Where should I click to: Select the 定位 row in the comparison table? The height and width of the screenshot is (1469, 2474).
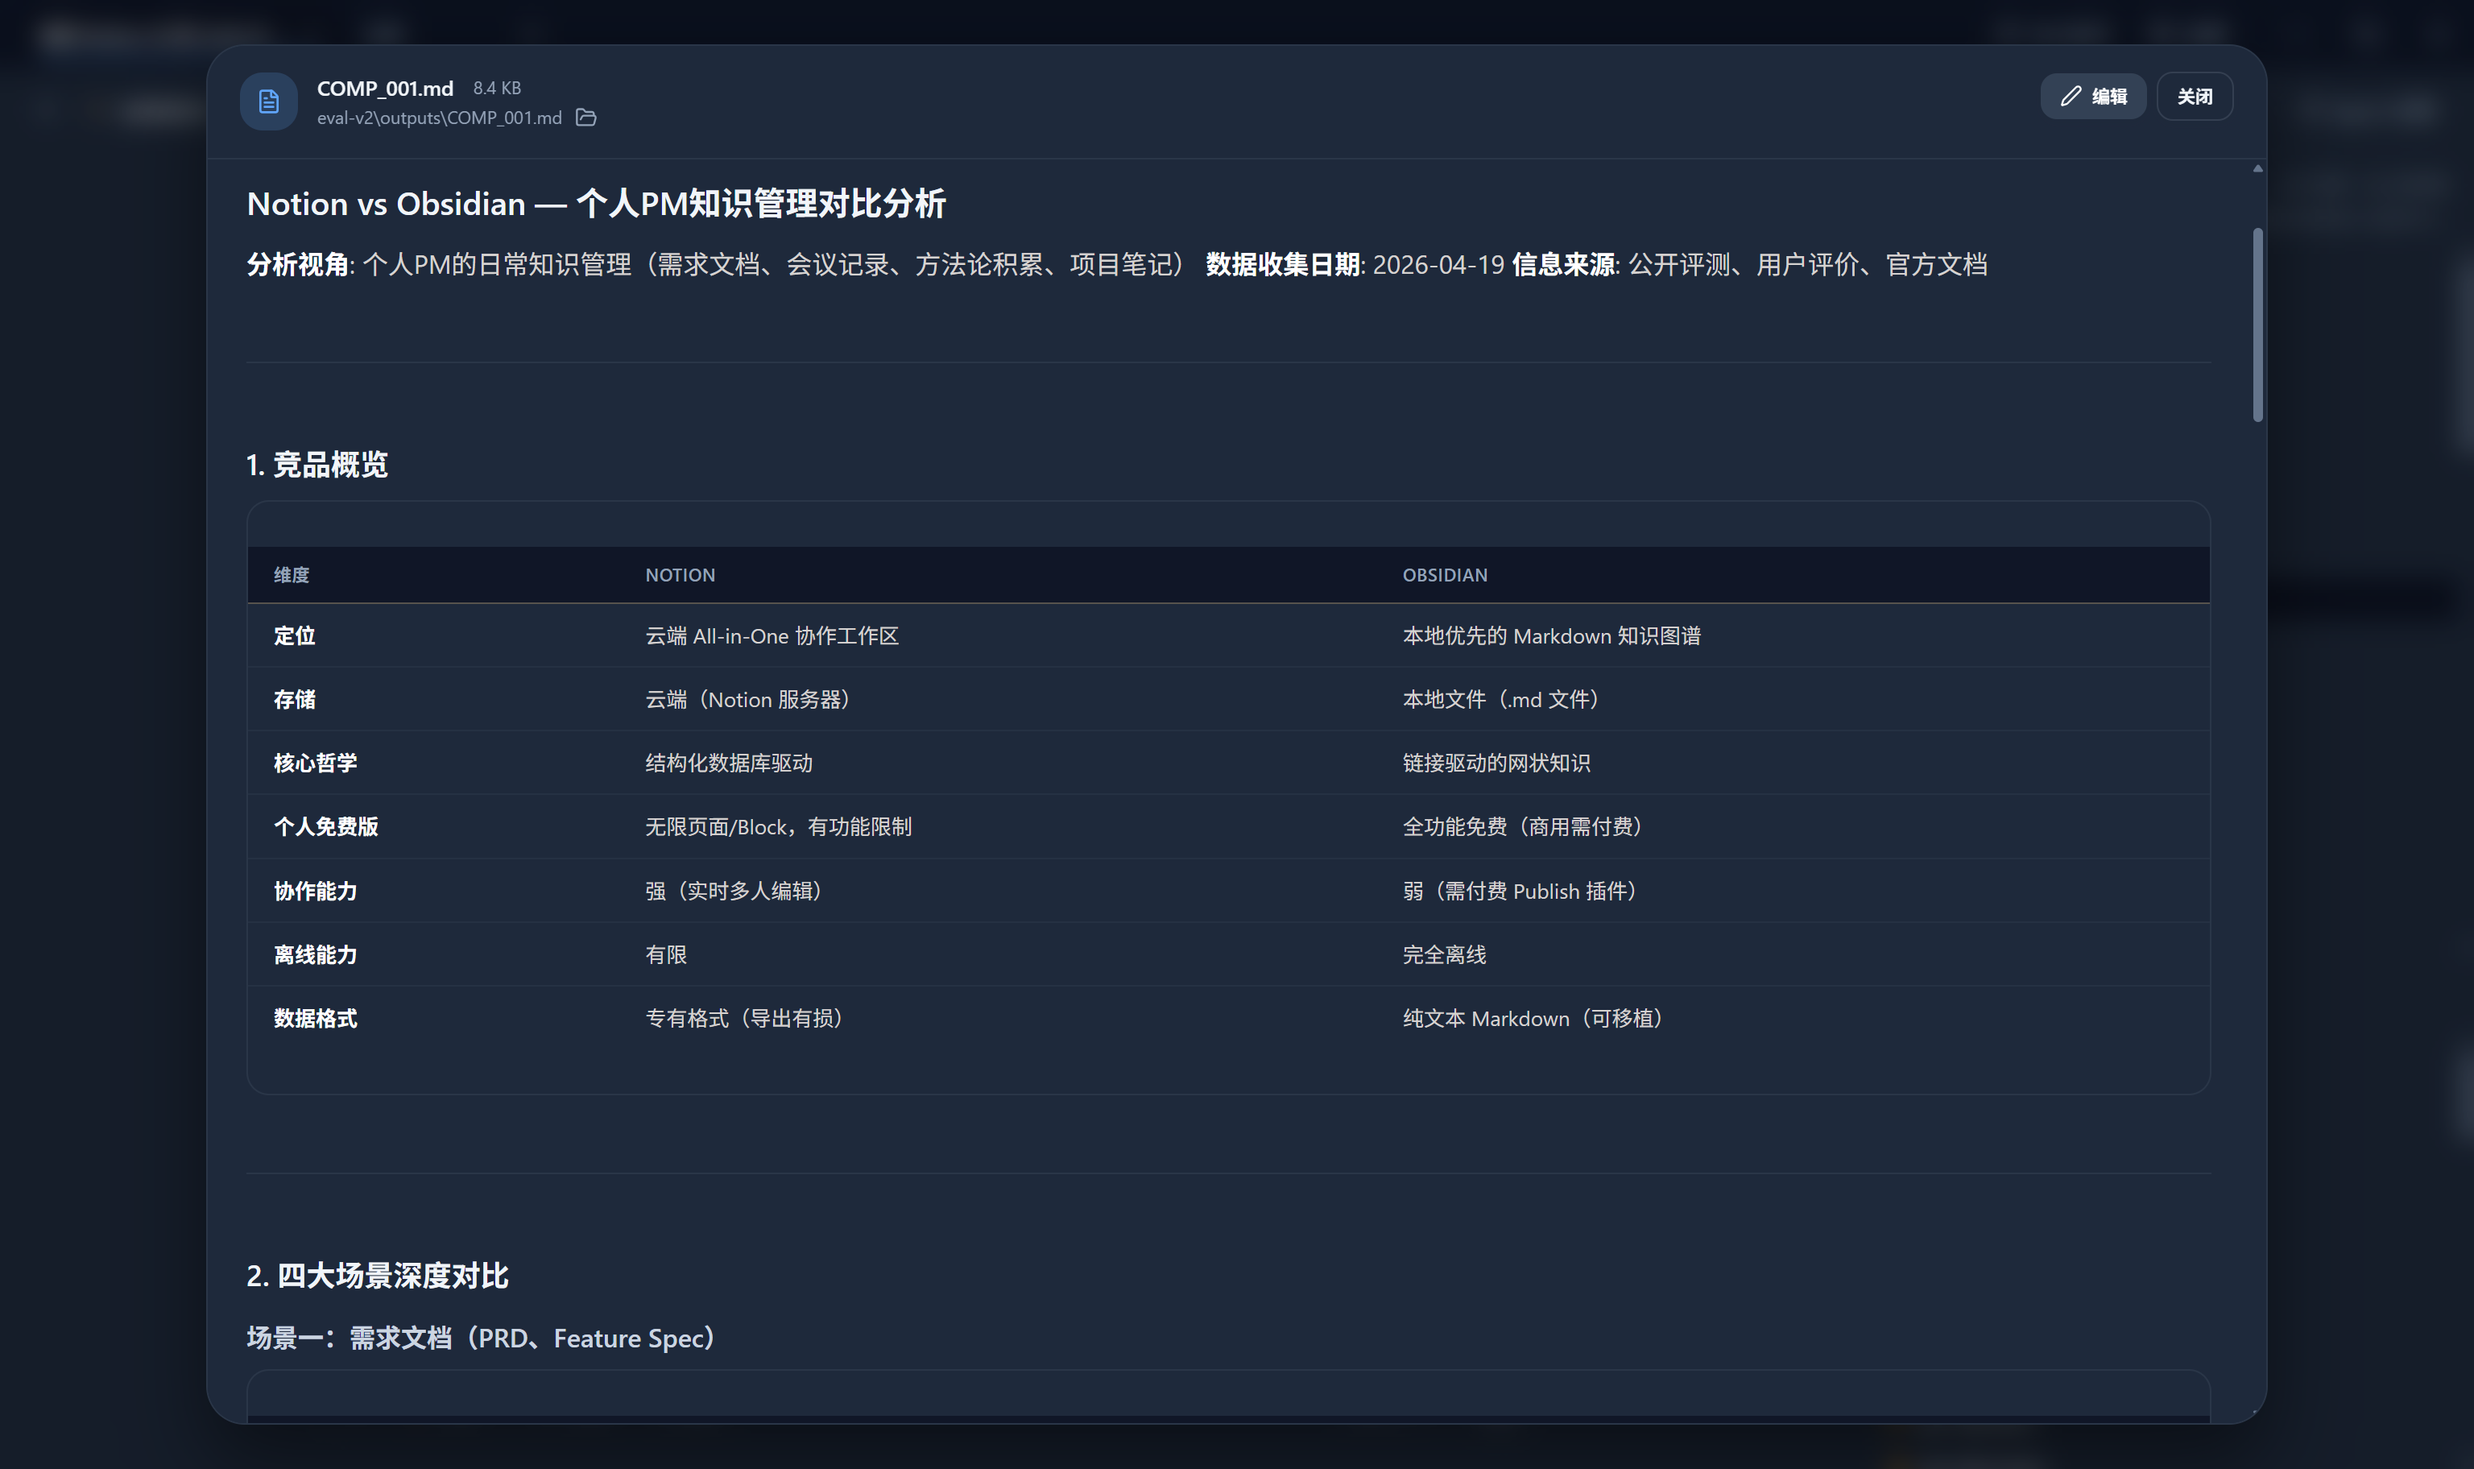pyautogui.click(x=295, y=635)
